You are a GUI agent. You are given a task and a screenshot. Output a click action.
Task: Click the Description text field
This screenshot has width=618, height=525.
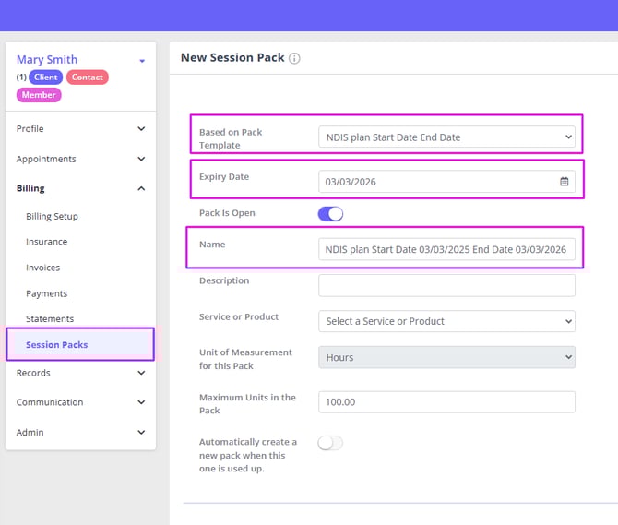(446, 285)
